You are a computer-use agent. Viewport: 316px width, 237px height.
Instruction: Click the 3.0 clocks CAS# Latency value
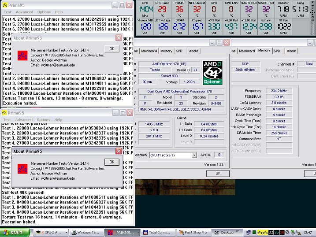pos(279,103)
